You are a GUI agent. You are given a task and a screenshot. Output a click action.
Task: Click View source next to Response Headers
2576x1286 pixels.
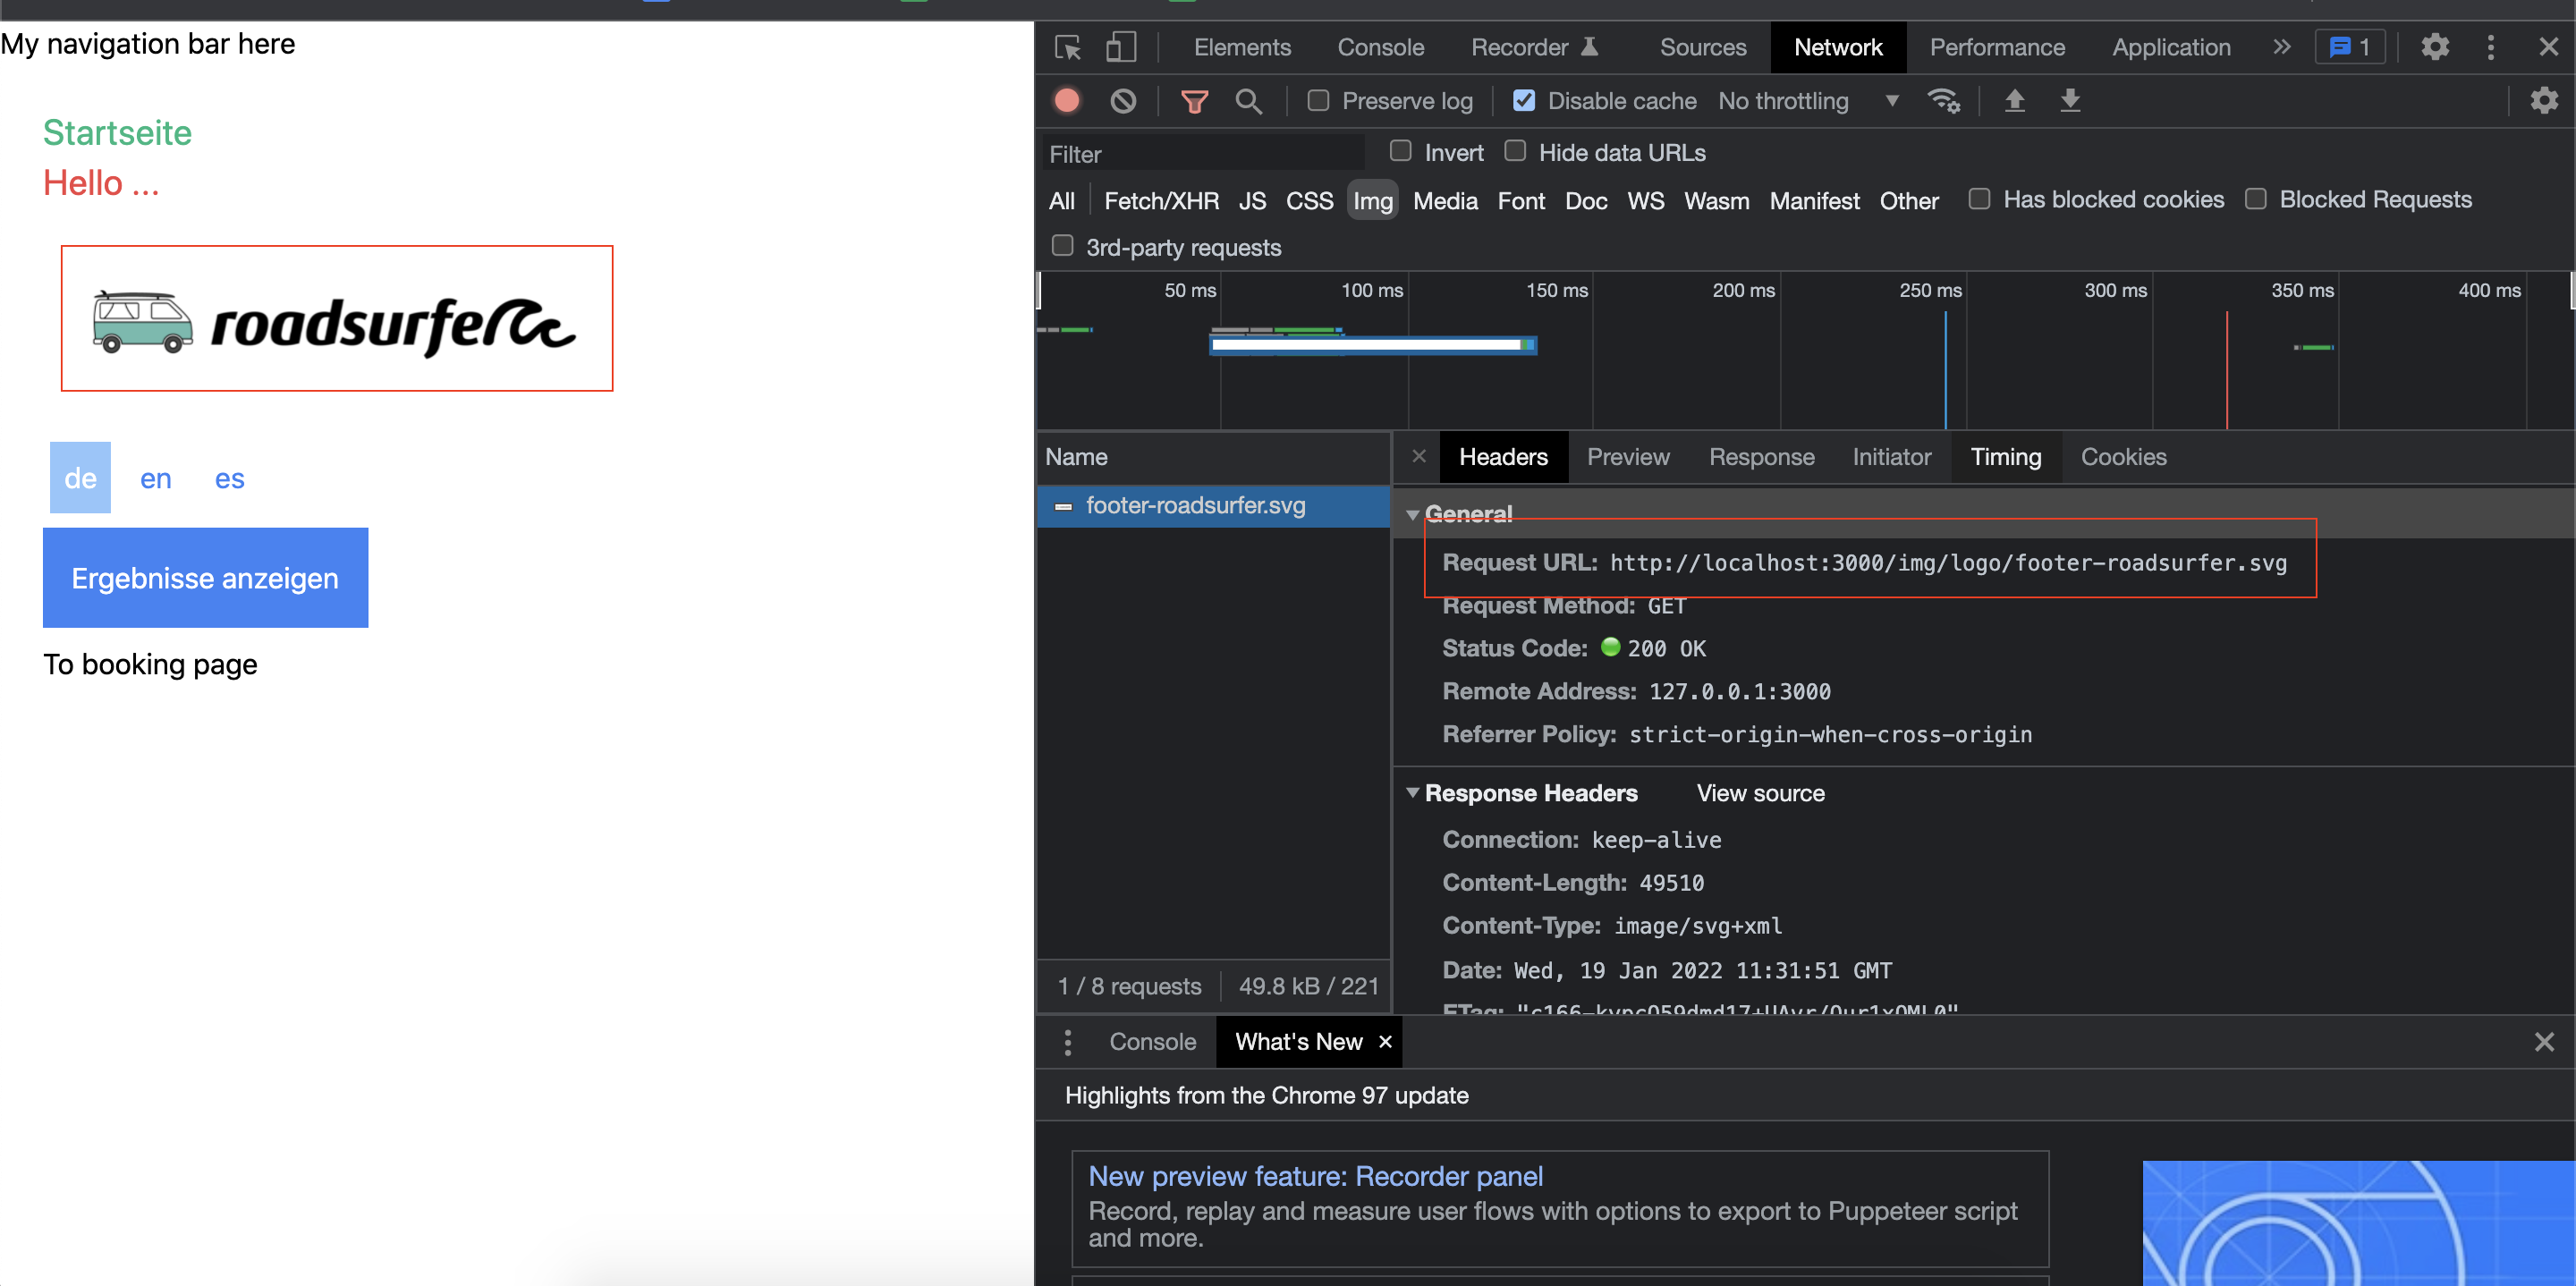tap(1760, 792)
